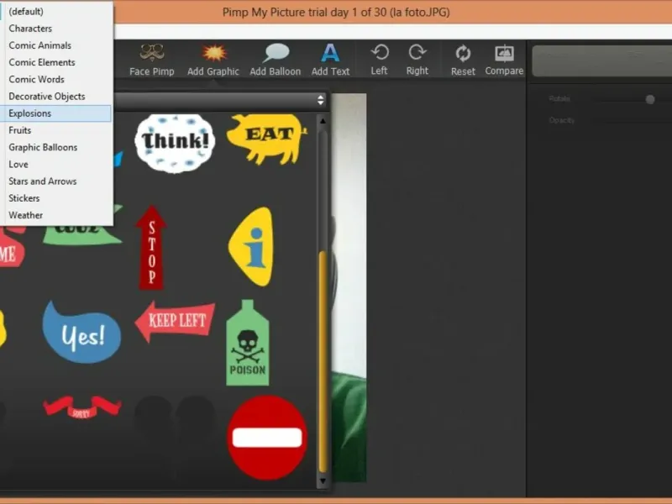Open the graphic category dropdown arrows

(x=321, y=100)
